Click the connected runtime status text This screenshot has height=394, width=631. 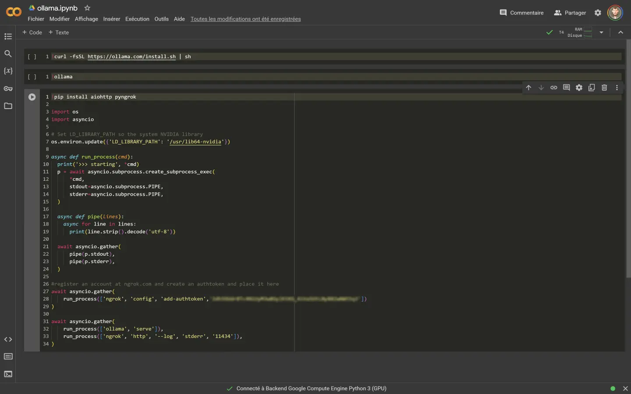coord(311,388)
